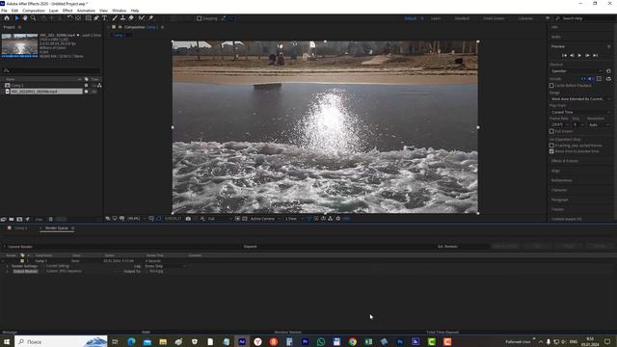Open the File menu
Image resolution: width=617 pixels, height=347 pixels.
point(4,11)
